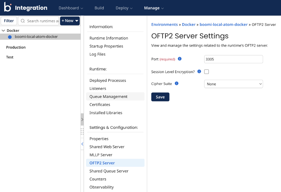Viewport: 281px width, 192px height.
Task: Click the Boomi logo icon
Action: (x=8, y=7)
